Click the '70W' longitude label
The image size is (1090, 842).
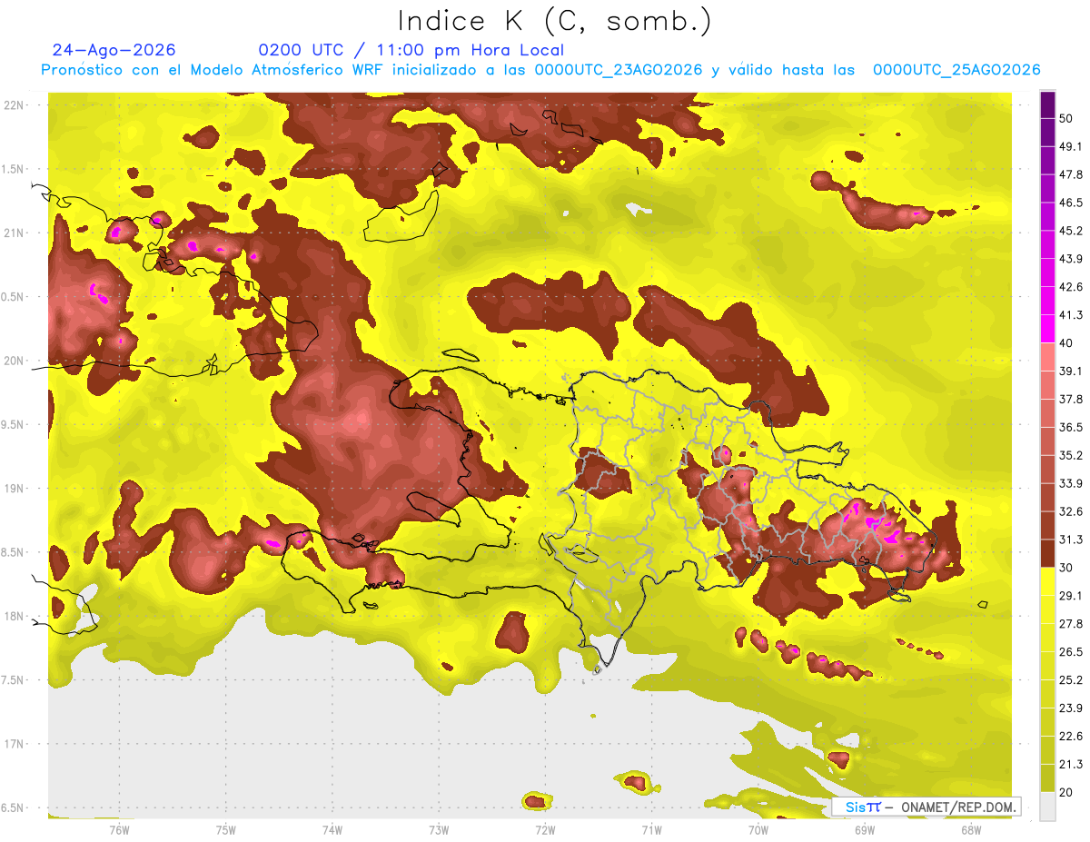pyautogui.click(x=758, y=829)
